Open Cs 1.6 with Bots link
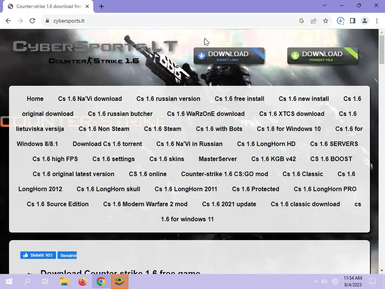This screenshot has height=289, width=385. point(219,129)
